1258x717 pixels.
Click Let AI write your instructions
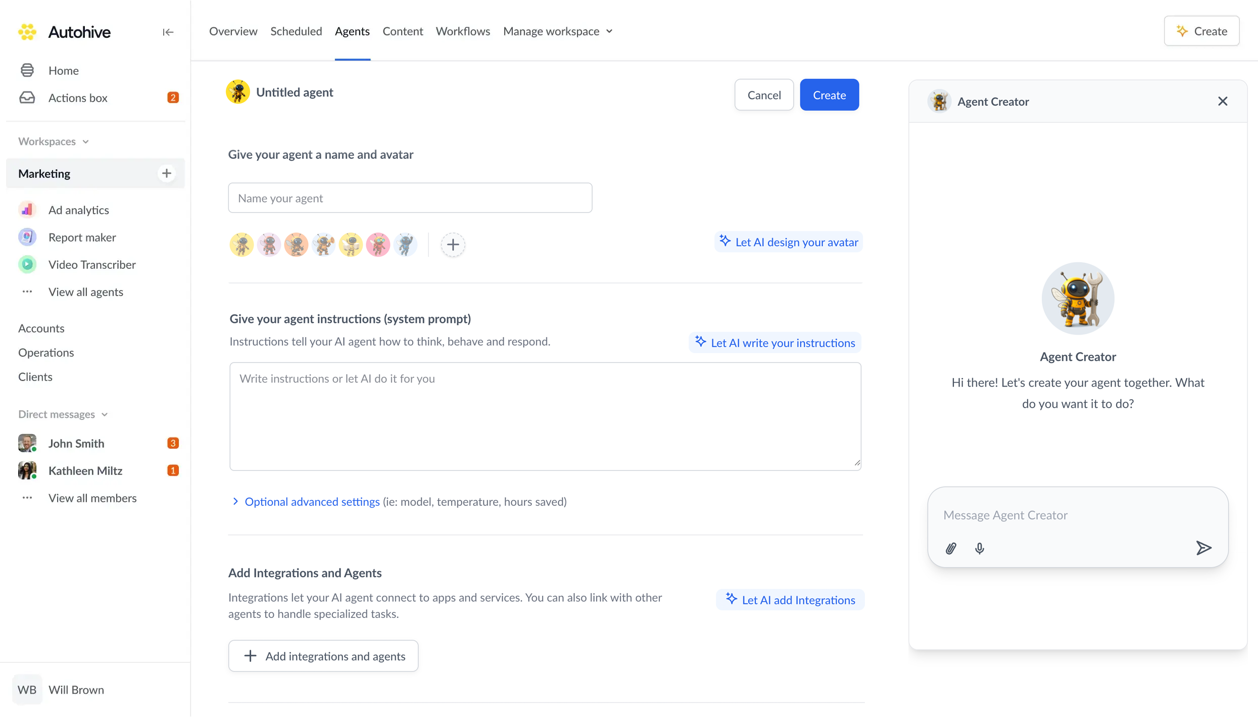tap(775, 343)
